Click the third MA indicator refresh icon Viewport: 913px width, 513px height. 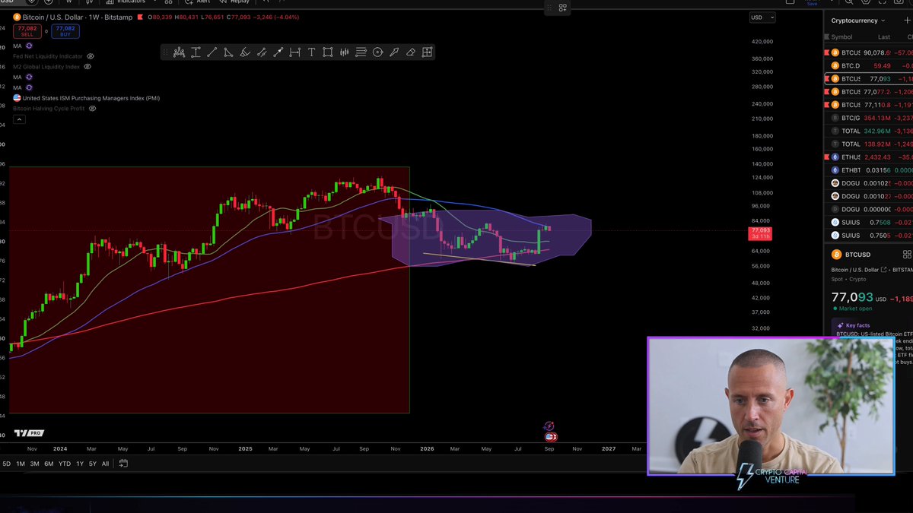pyautogui.click(x=29, y=87)
